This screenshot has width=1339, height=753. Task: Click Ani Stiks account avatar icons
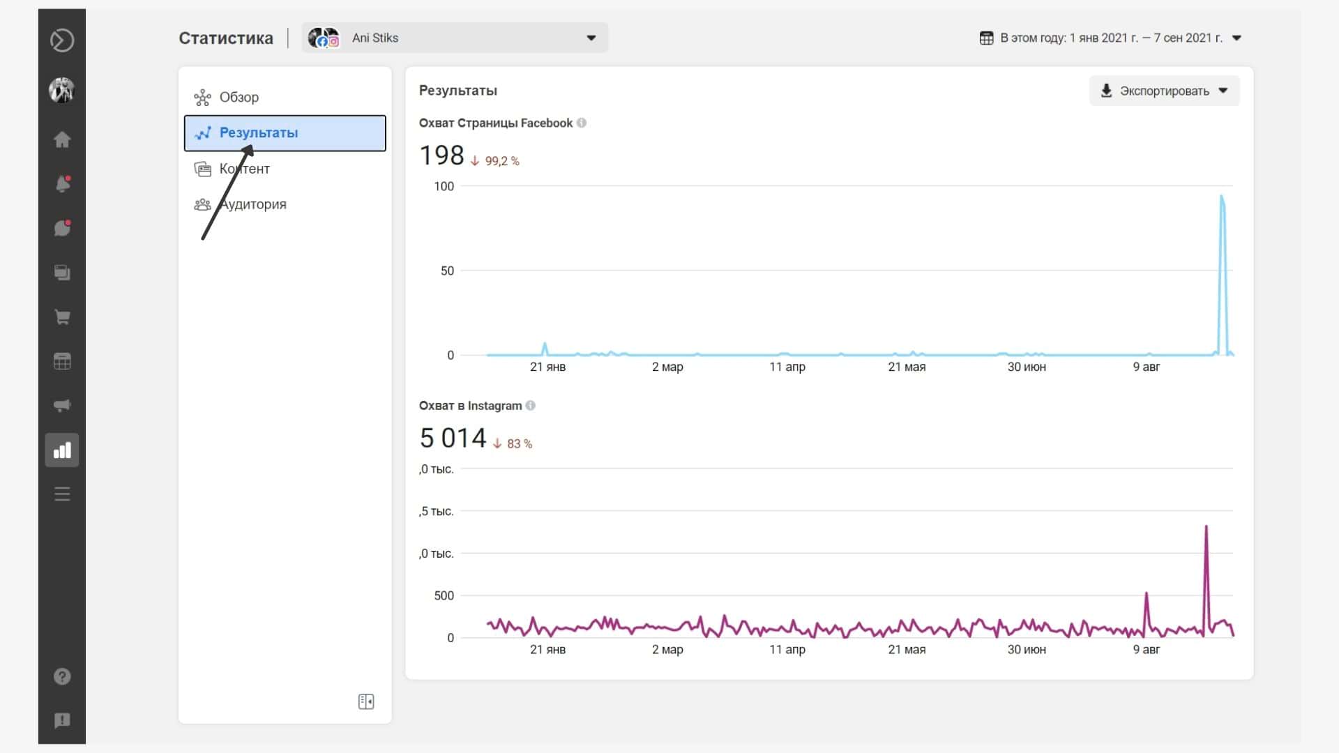324,38
